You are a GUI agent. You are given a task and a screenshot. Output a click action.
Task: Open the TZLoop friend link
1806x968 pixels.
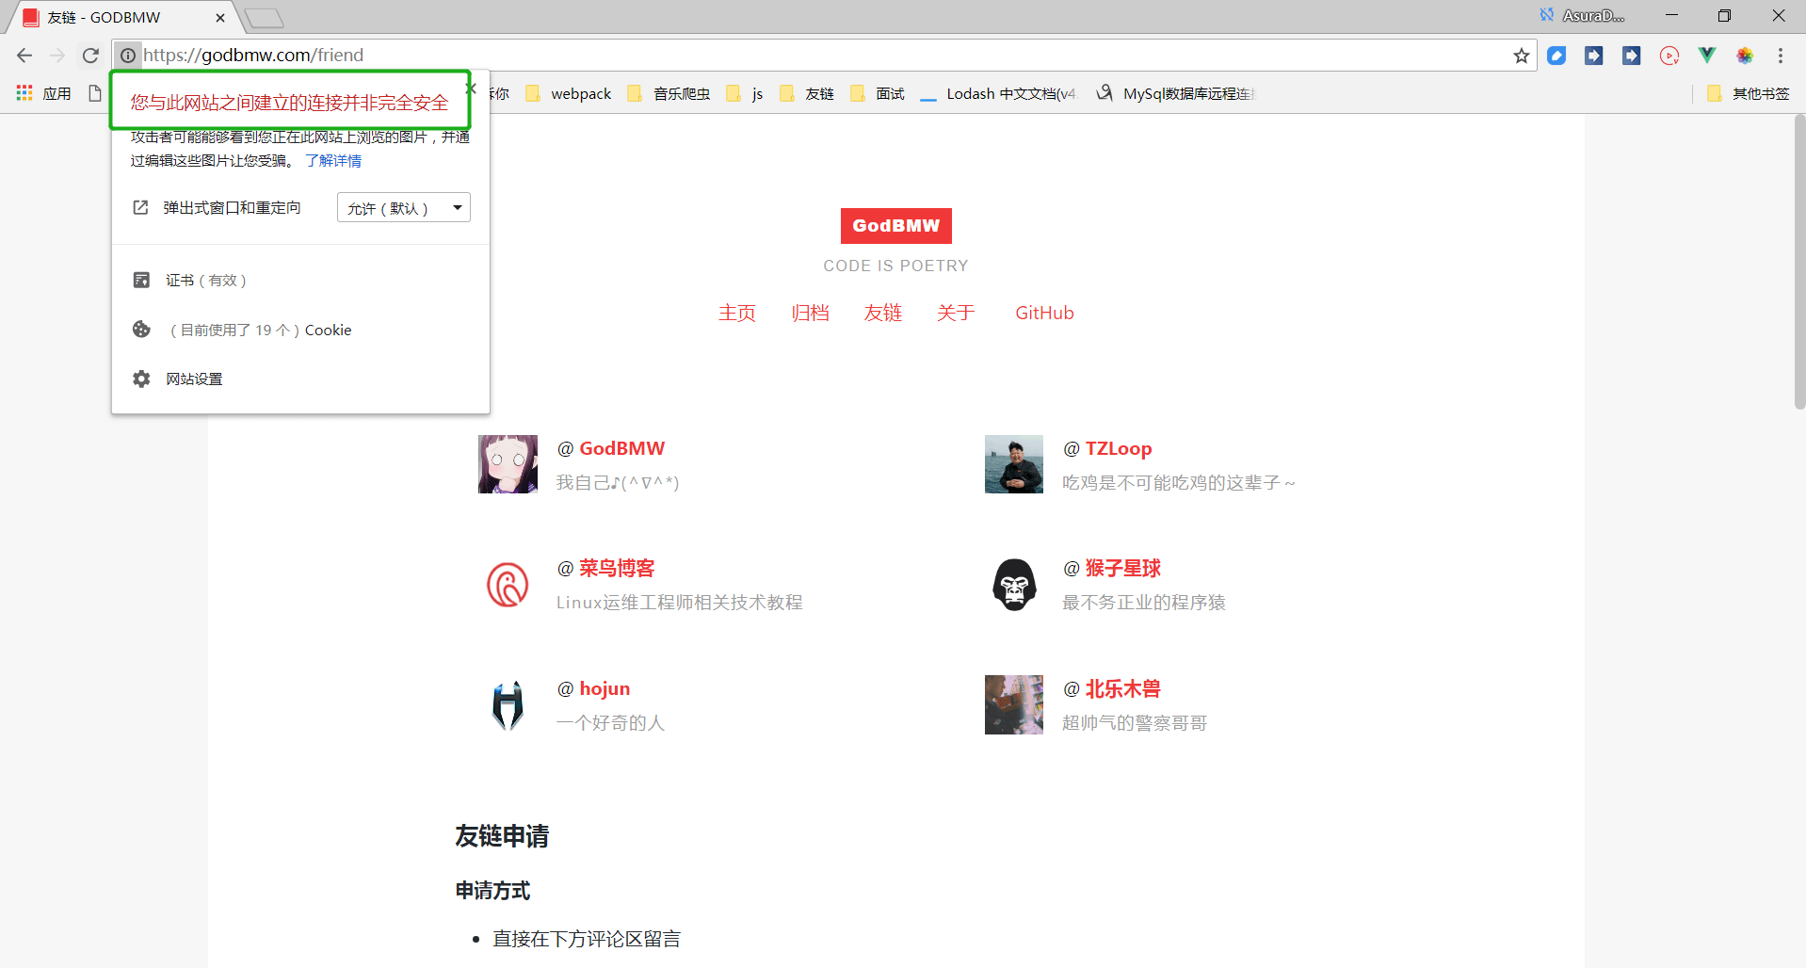pos(1118,448)
